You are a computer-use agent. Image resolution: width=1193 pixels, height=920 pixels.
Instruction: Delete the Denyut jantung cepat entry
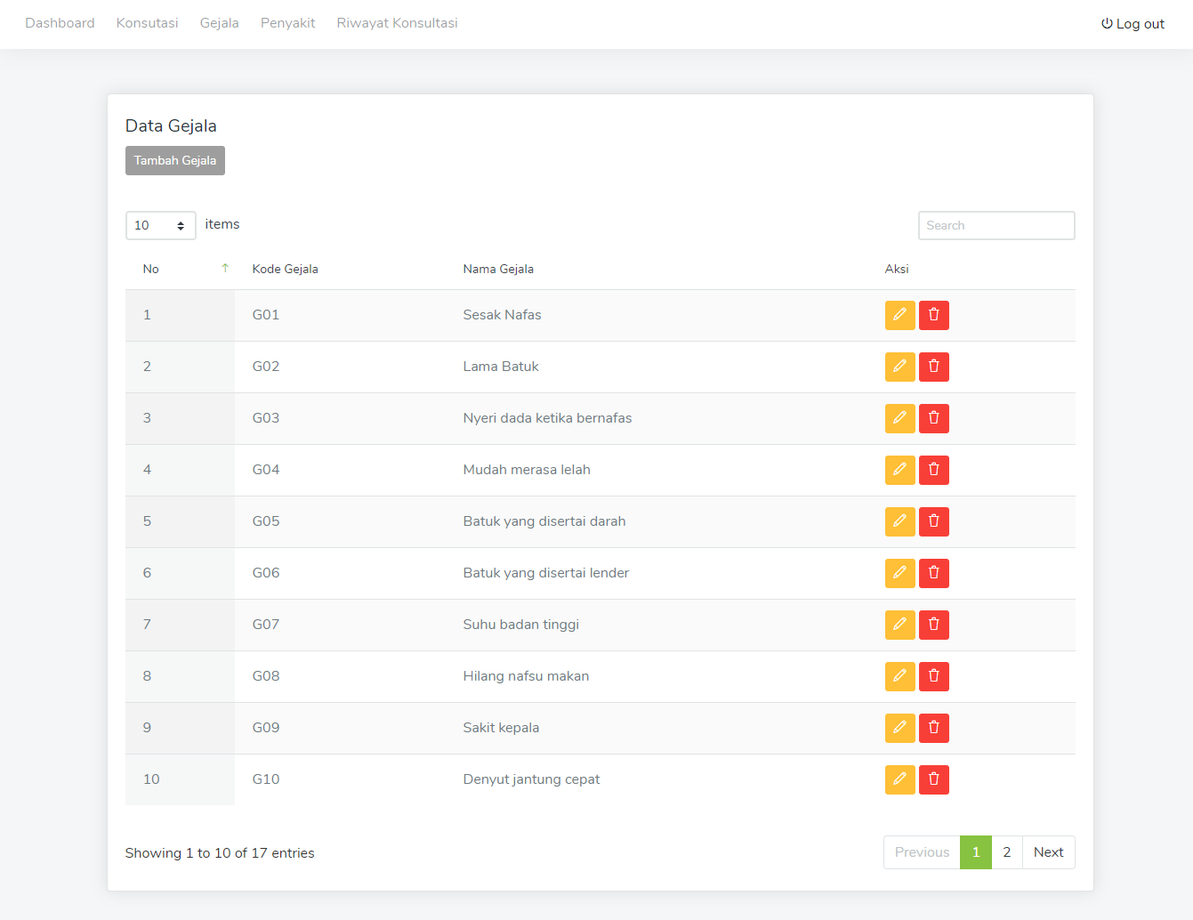tap(933, 779)
